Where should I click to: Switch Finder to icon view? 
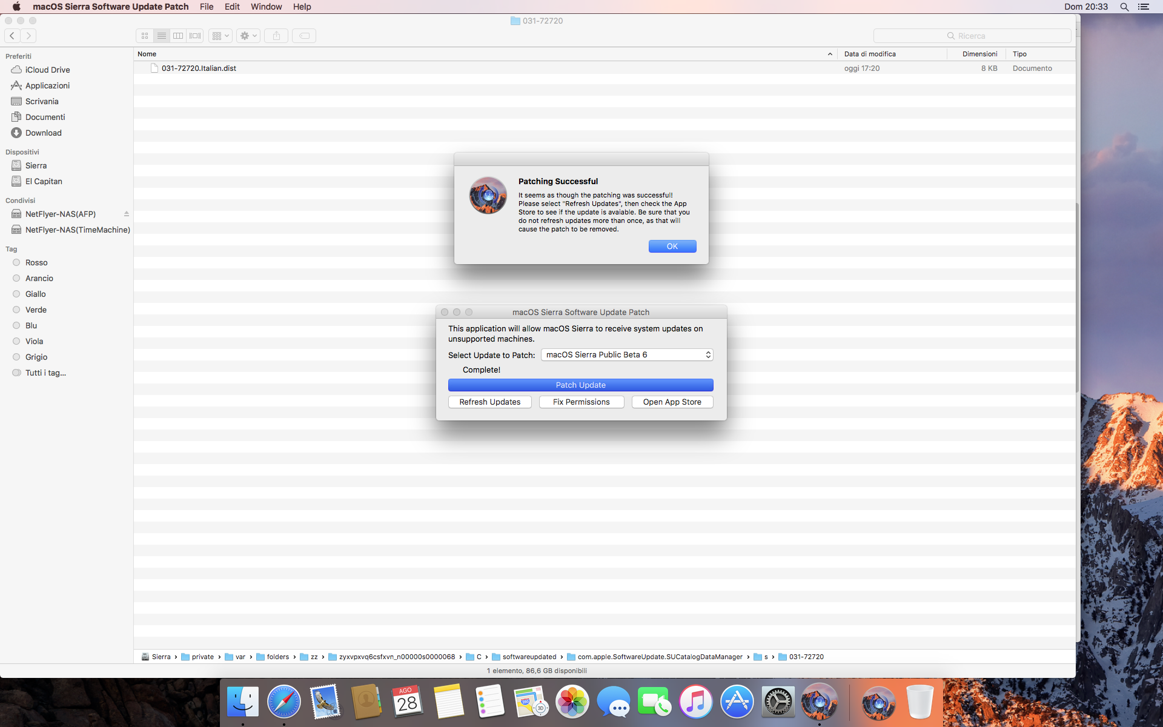pos(145,36)
